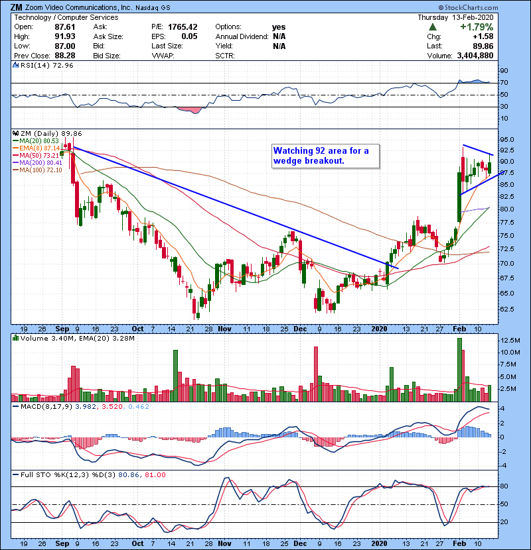Click the 7.5M volume axis label
This screenshot has height=550, width=531.
508,364
